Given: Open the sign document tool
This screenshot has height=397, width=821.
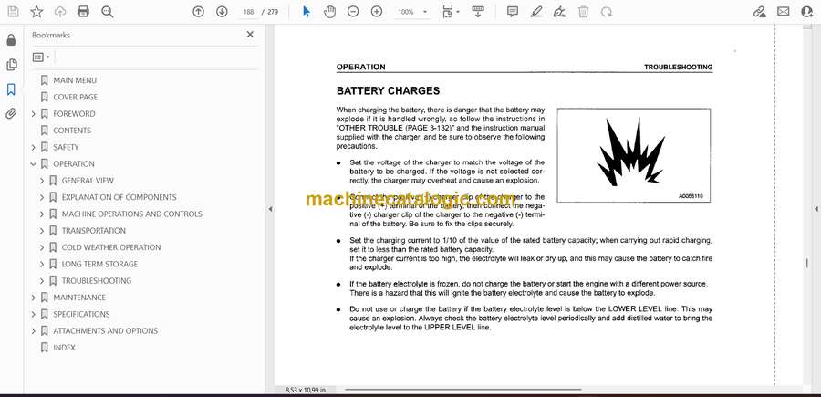Looking at the screenshot, I should click(560, 12).
